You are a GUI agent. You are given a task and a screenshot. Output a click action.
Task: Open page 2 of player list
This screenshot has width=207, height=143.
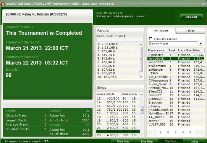[x=168, y=132]
